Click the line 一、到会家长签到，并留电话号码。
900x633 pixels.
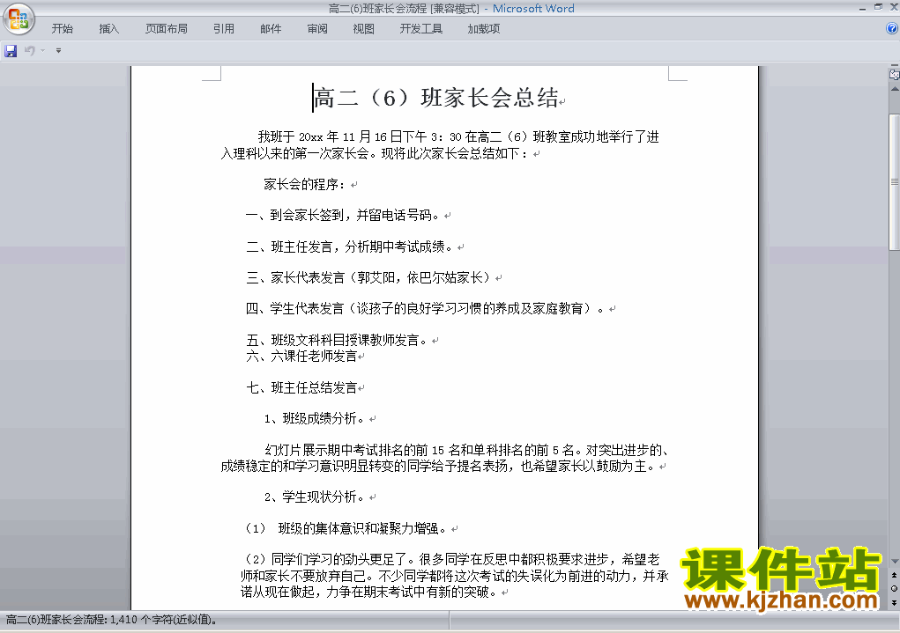point(343,216)
